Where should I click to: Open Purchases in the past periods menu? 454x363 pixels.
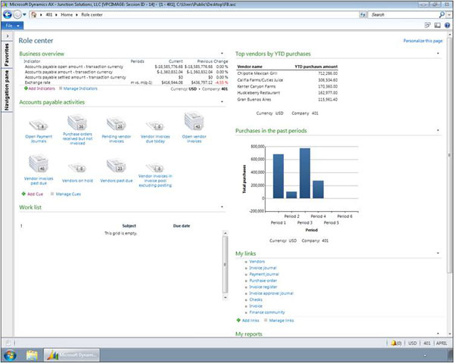[x=438, y=130]
